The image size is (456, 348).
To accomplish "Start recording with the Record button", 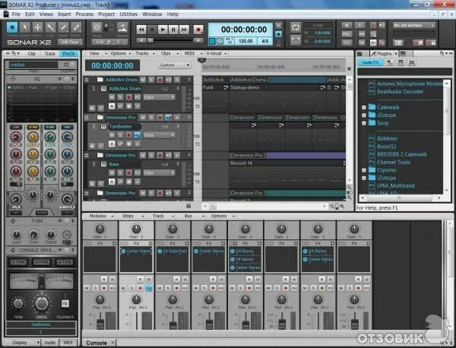I will 198,30.
